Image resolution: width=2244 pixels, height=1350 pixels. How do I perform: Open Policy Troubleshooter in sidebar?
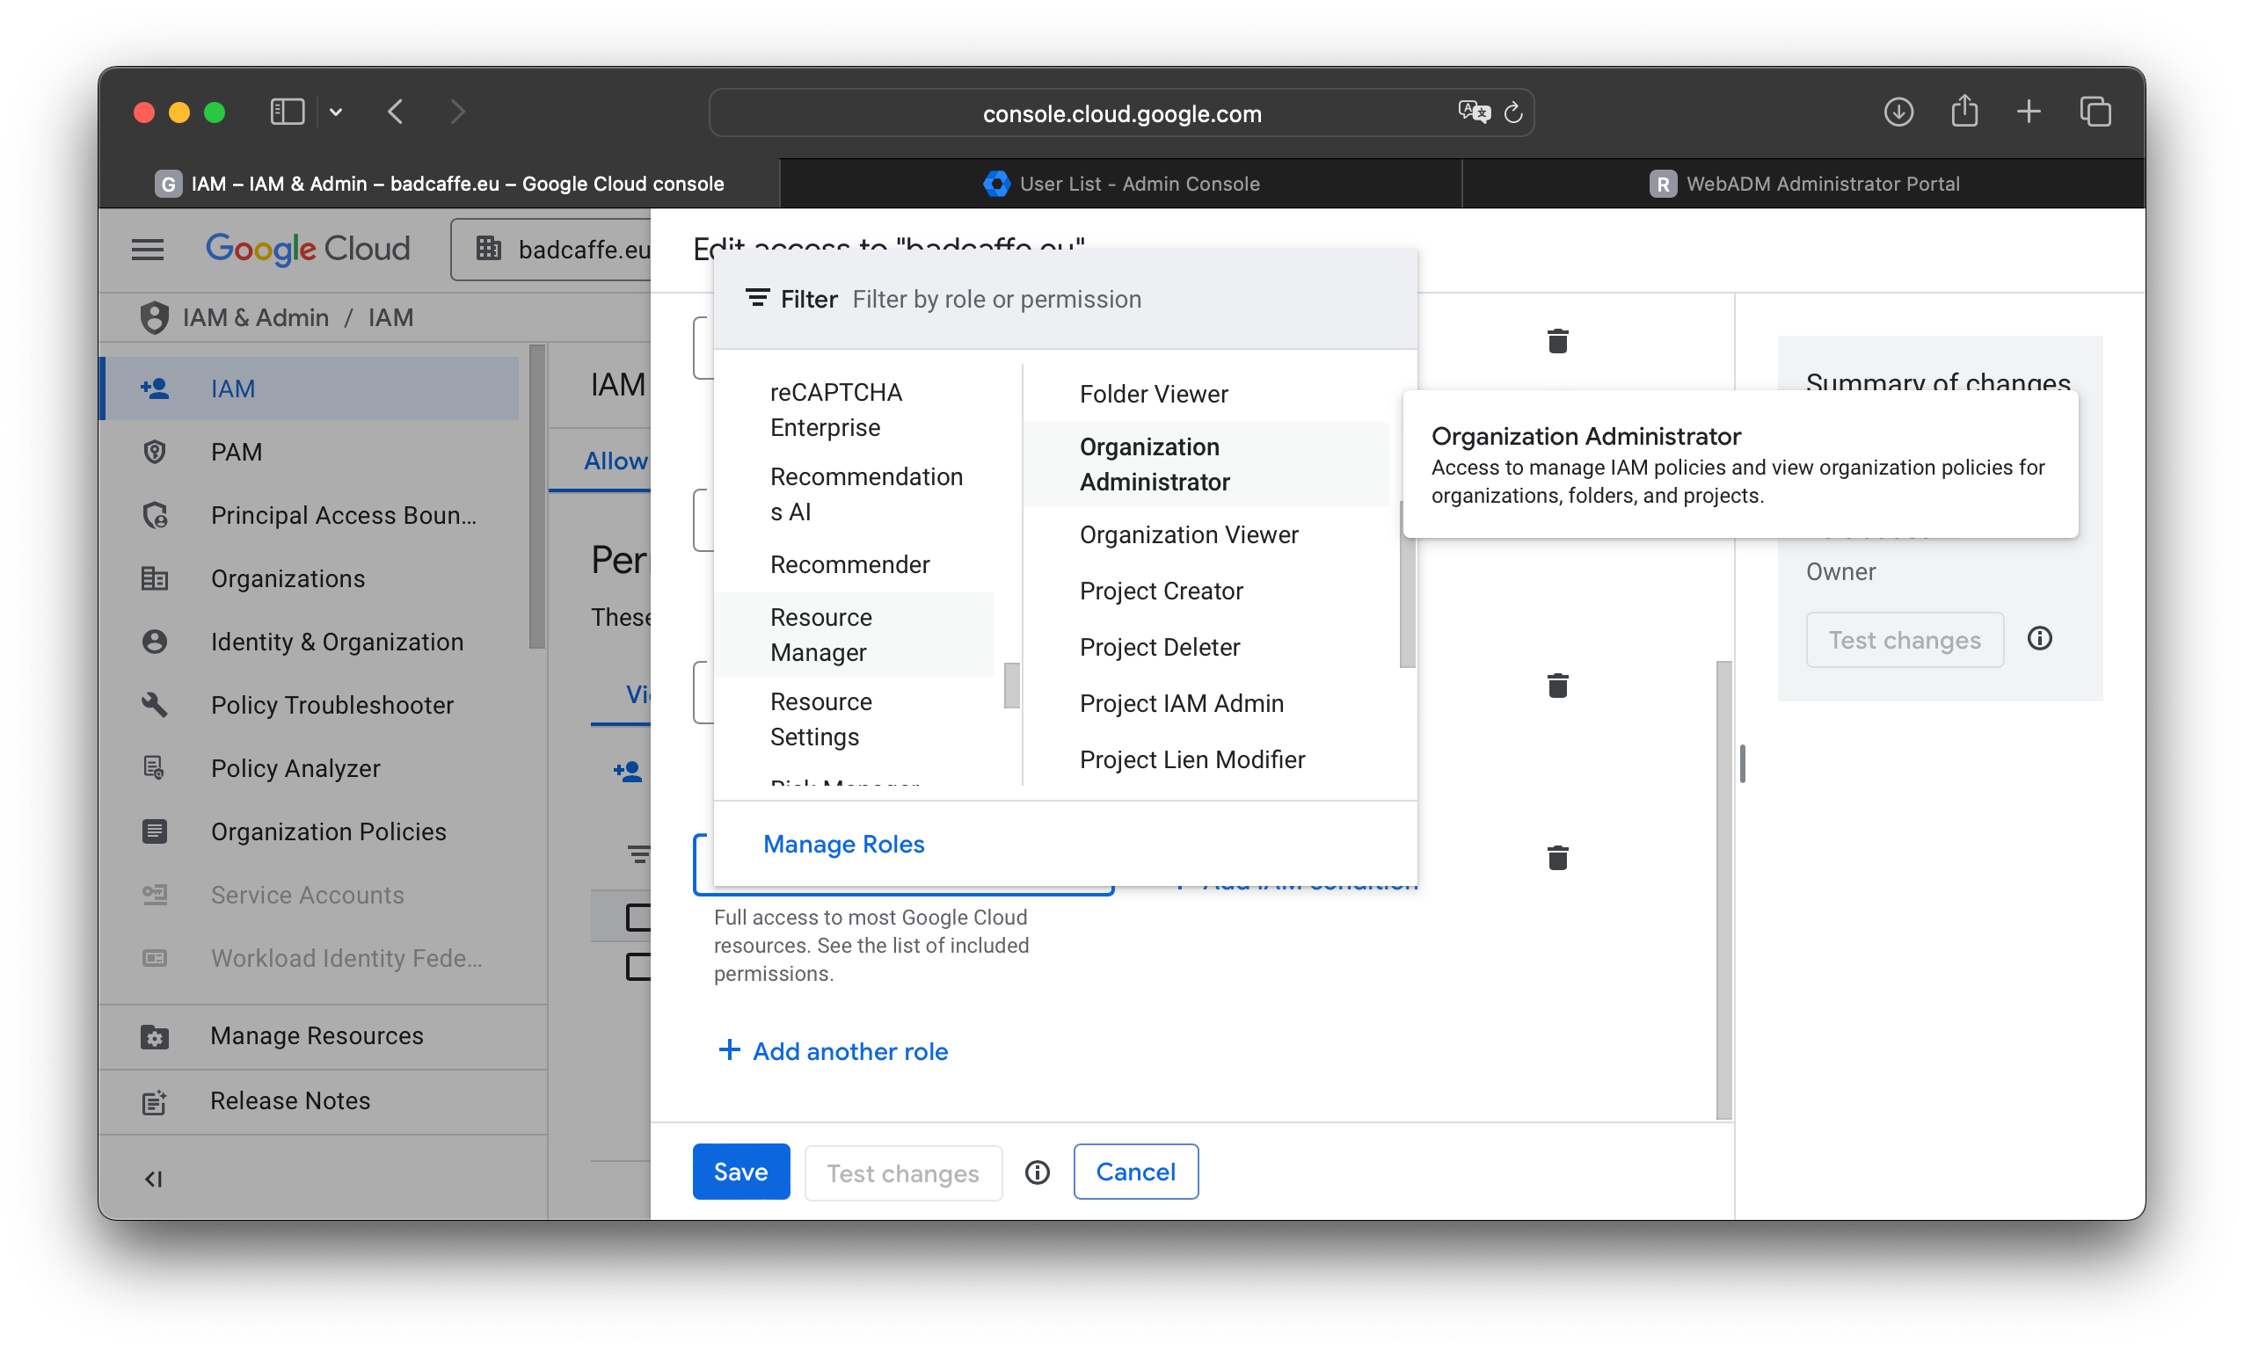331,705
